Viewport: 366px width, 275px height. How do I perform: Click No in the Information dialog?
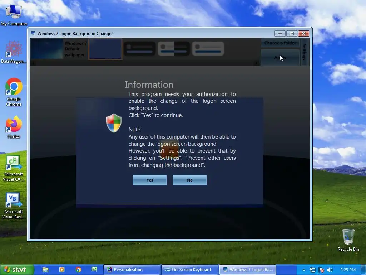pyautogui.click(x=189, y=180)
